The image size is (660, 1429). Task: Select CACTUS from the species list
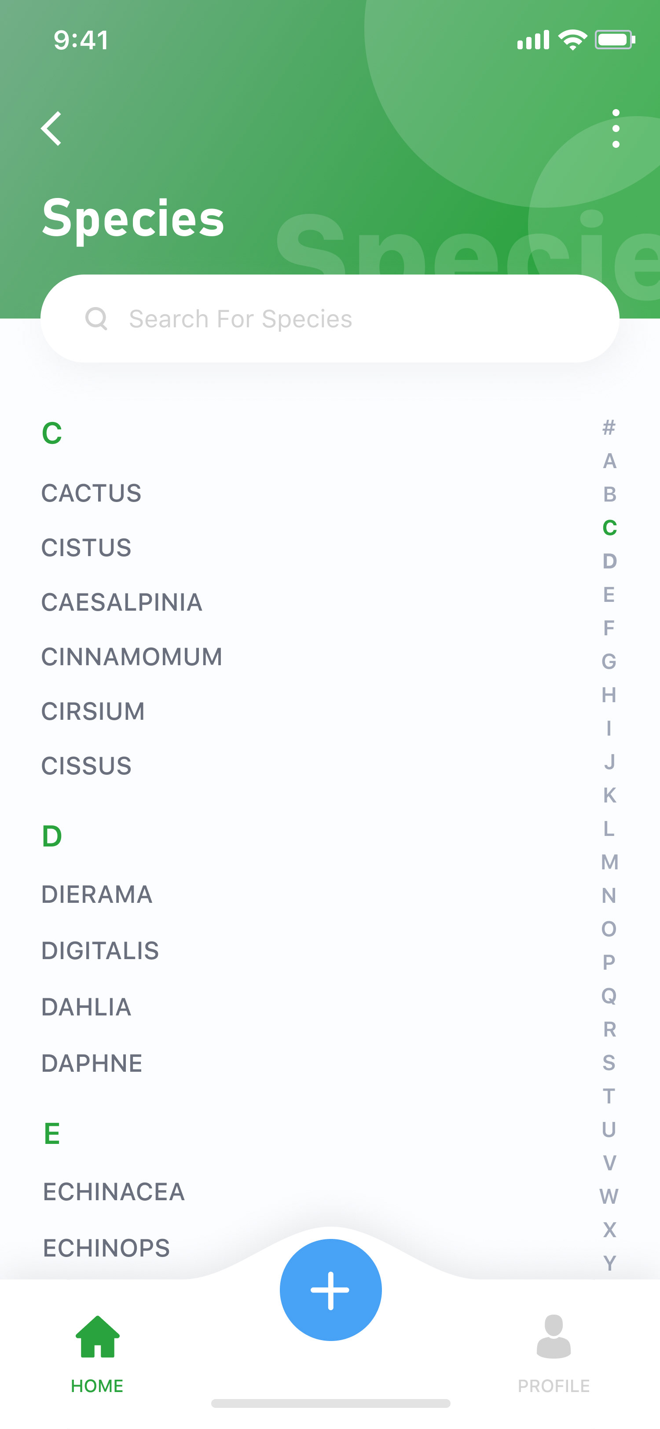click(92, 493)
